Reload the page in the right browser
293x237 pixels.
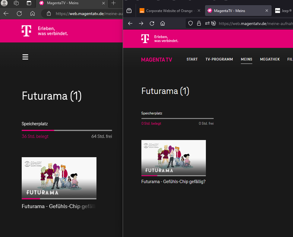coord(152,23)
